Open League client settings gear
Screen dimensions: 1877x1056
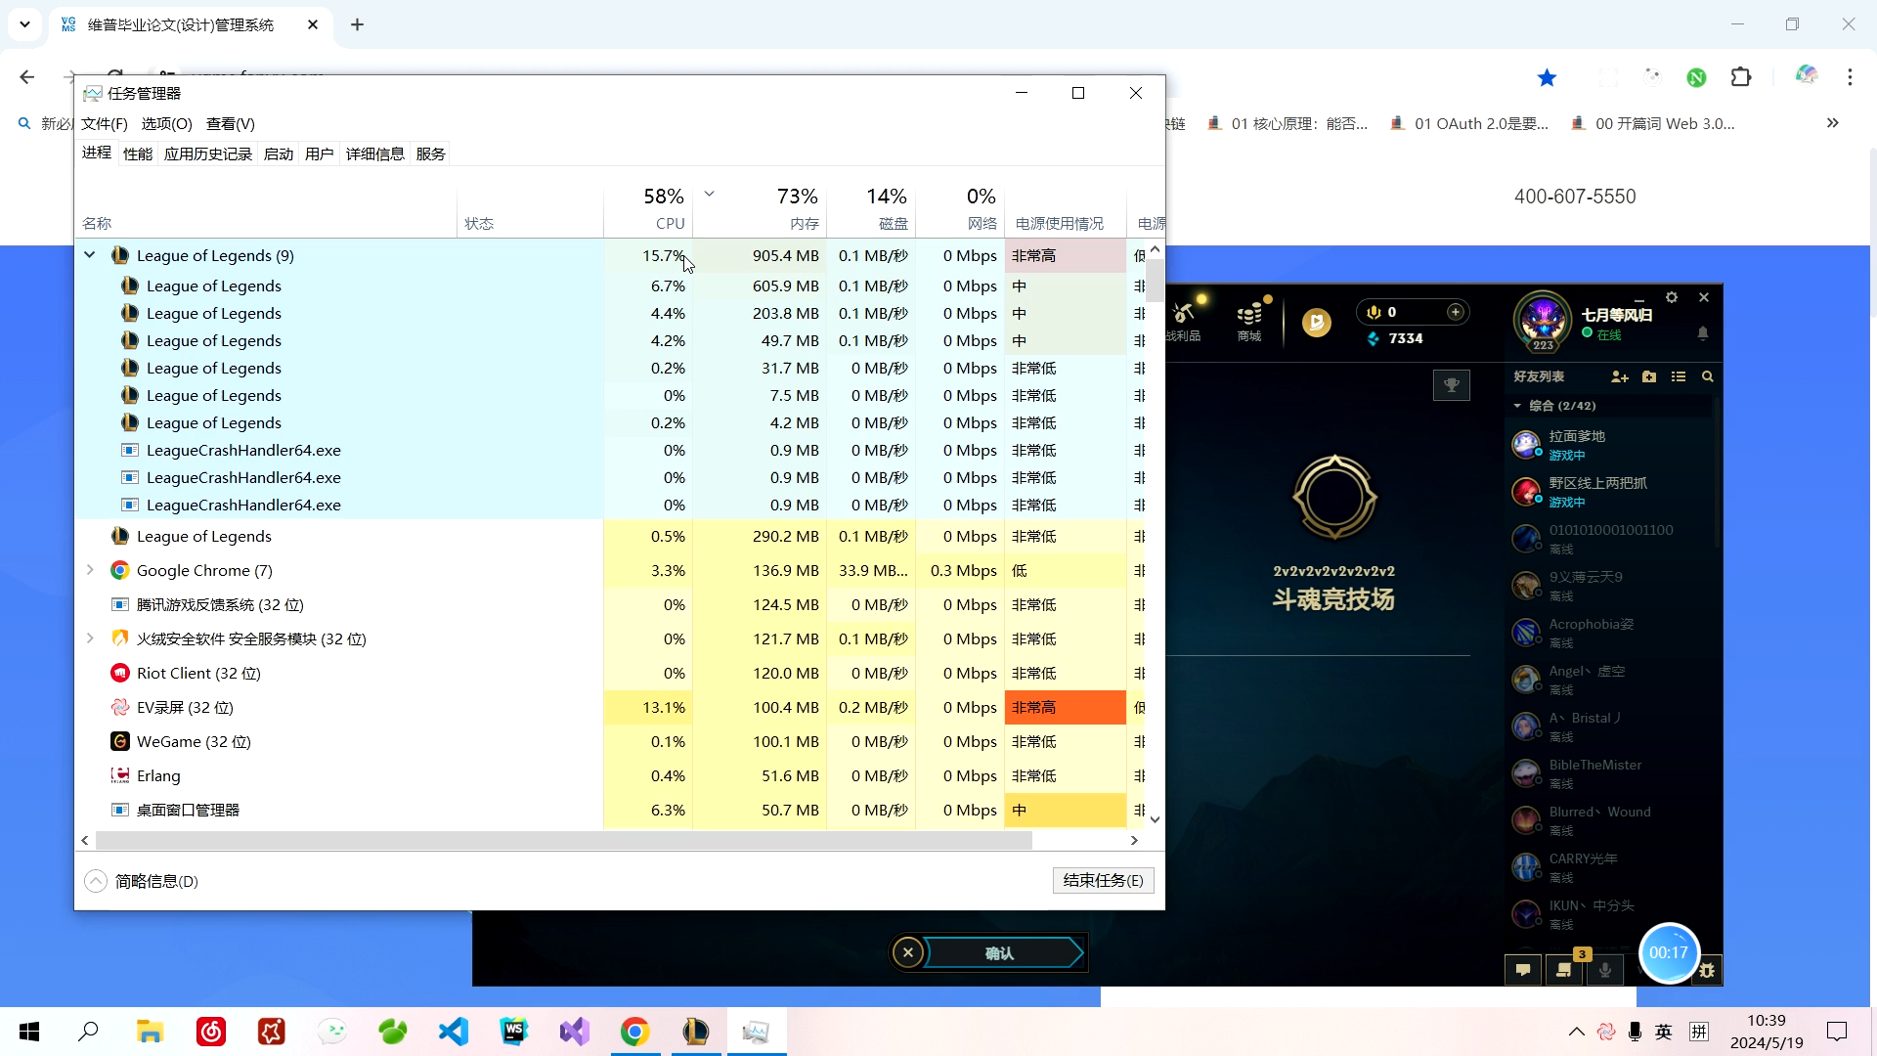[1672, 297]
